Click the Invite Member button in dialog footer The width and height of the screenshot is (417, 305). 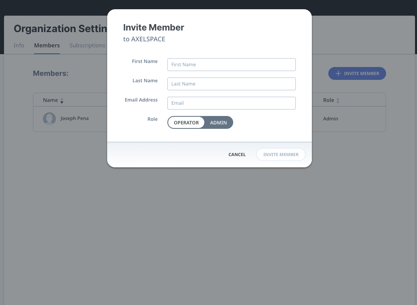[281, 155]
